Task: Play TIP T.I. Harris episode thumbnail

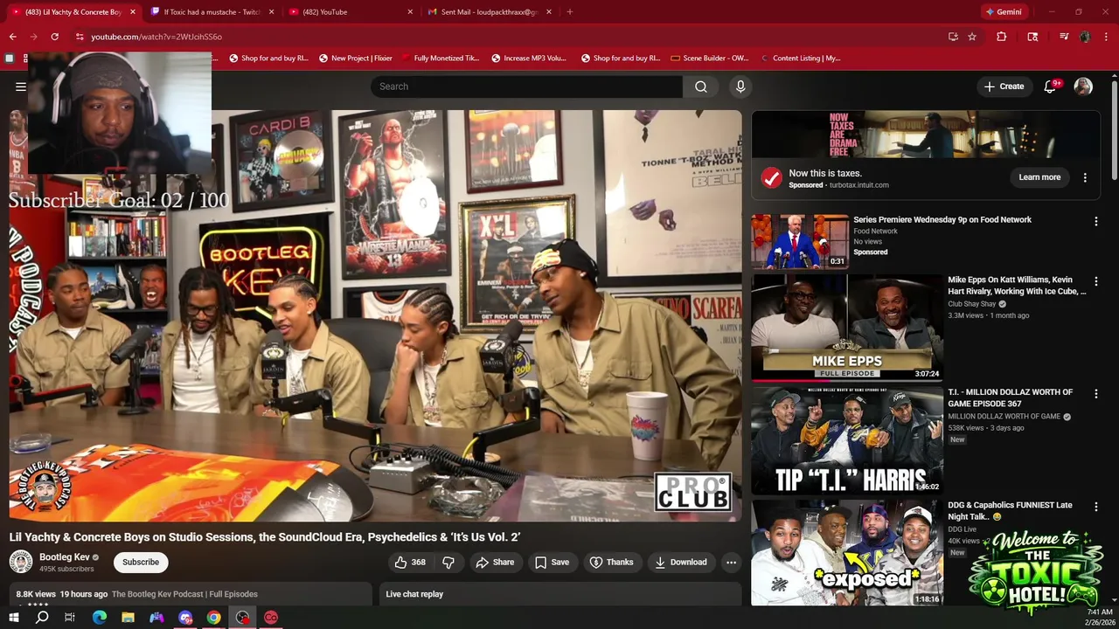Action: (846, 440)
